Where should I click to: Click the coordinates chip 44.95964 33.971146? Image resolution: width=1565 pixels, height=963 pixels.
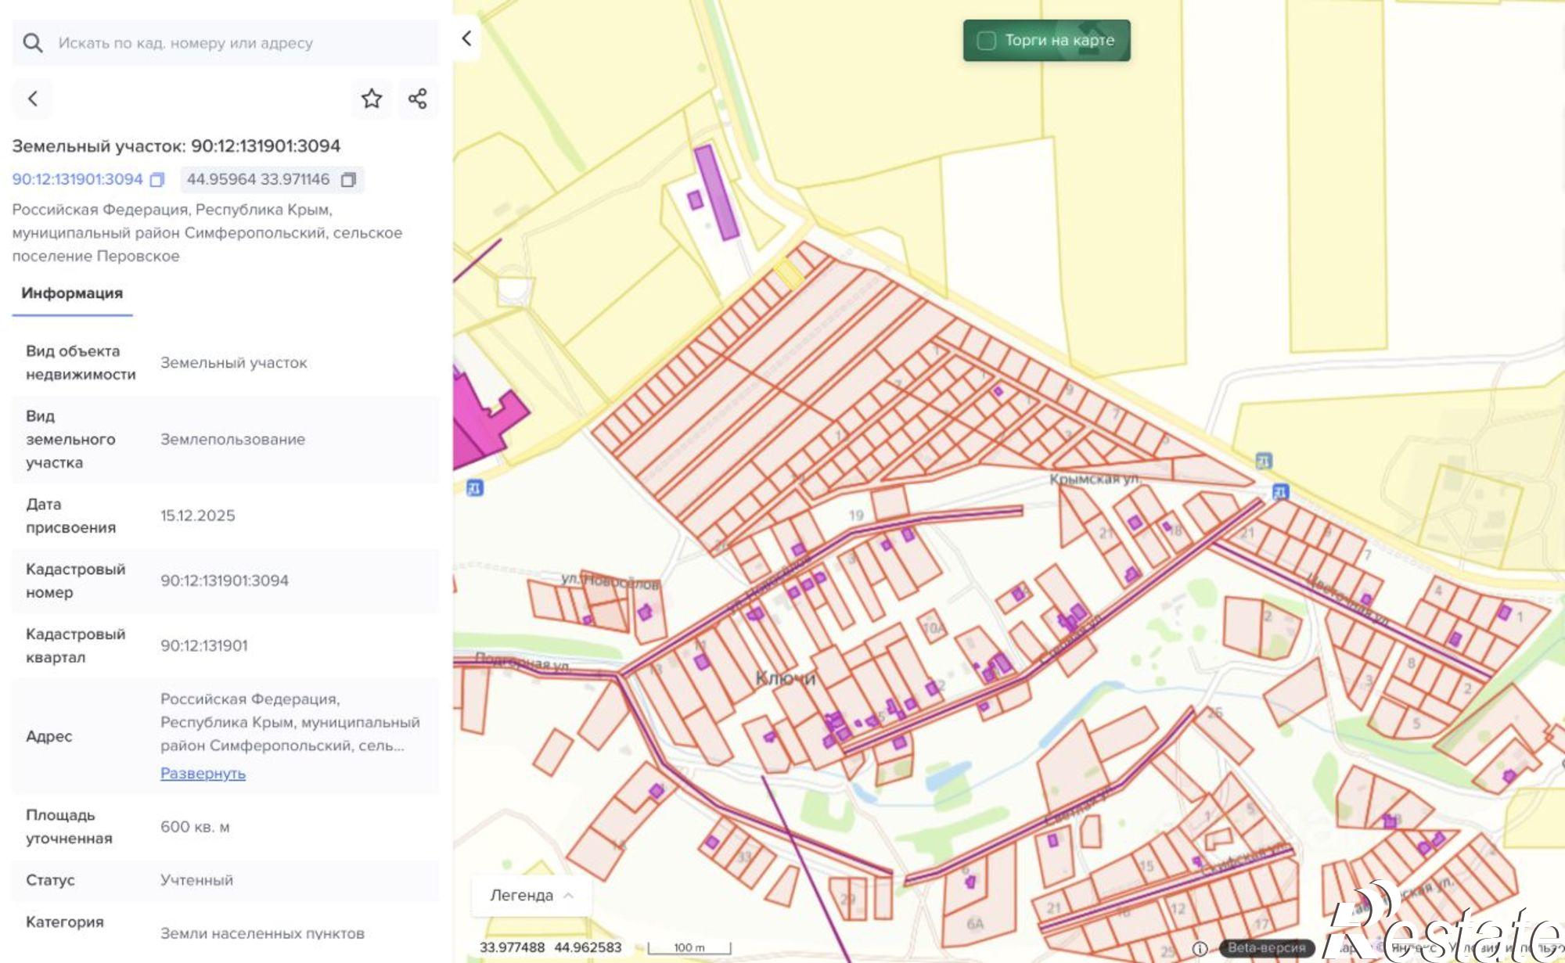coord(272,179)
